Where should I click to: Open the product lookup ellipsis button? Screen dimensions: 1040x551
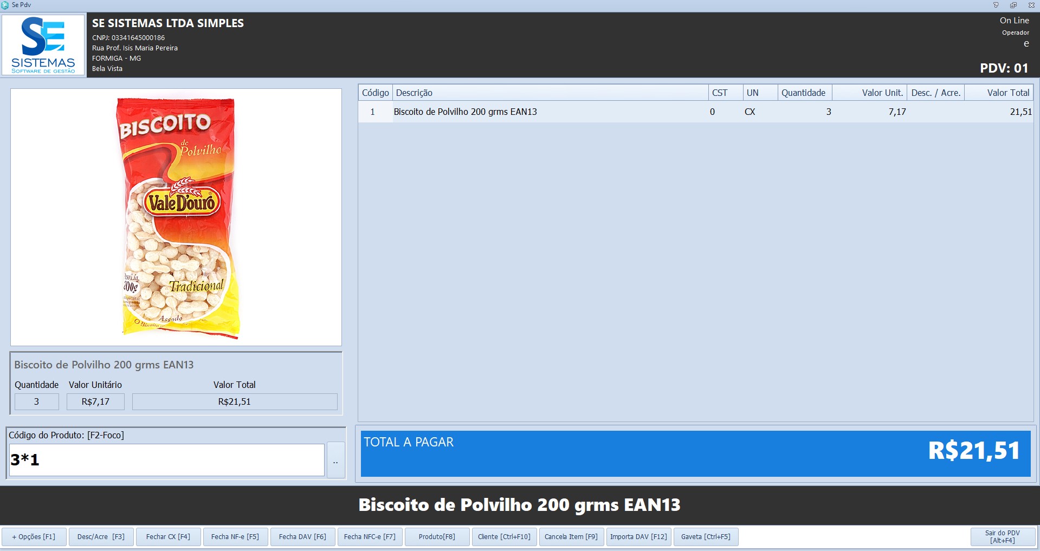[335, 461]
